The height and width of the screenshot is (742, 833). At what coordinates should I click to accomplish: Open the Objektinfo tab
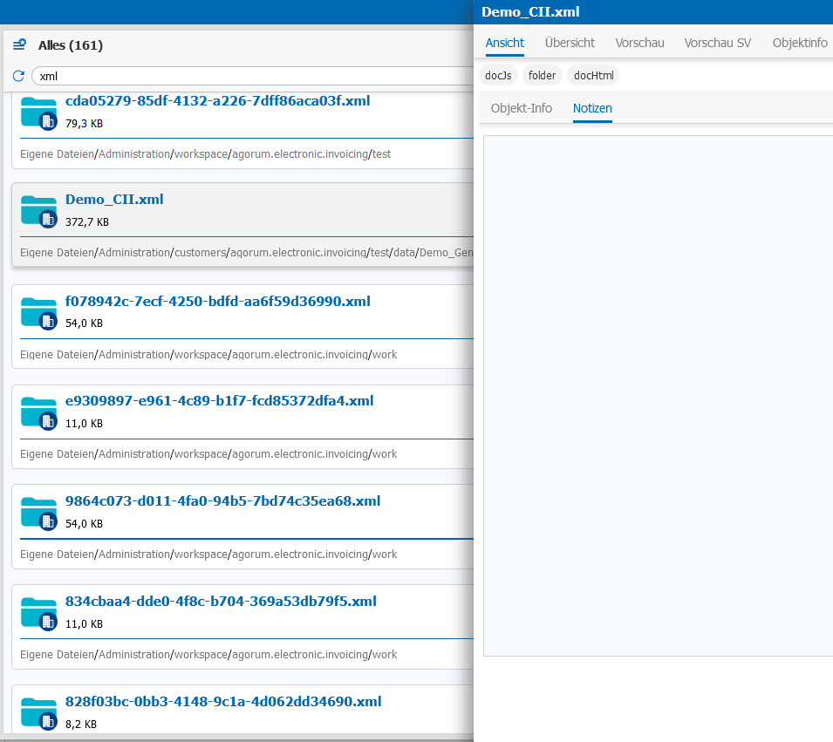coord(799,43)
